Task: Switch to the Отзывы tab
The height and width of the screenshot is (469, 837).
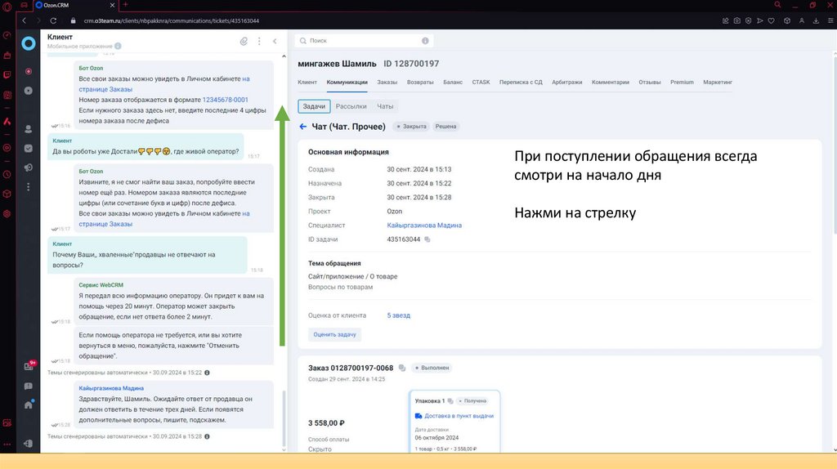Action: [x=650, y=83]
